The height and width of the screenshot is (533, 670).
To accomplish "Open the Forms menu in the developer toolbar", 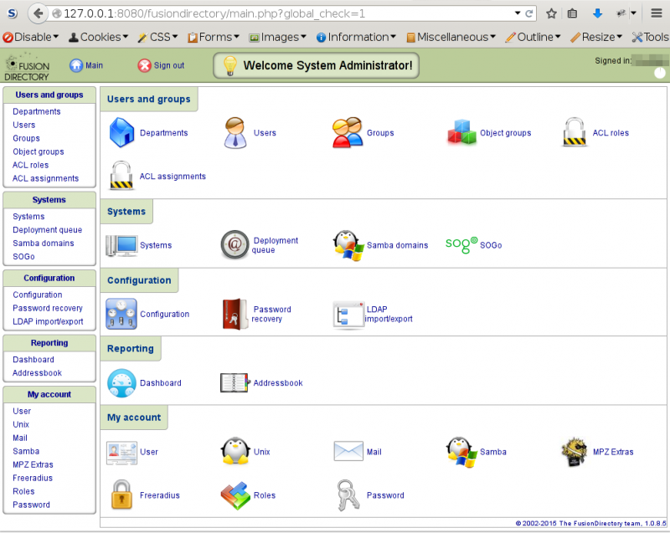I will 212,37.
